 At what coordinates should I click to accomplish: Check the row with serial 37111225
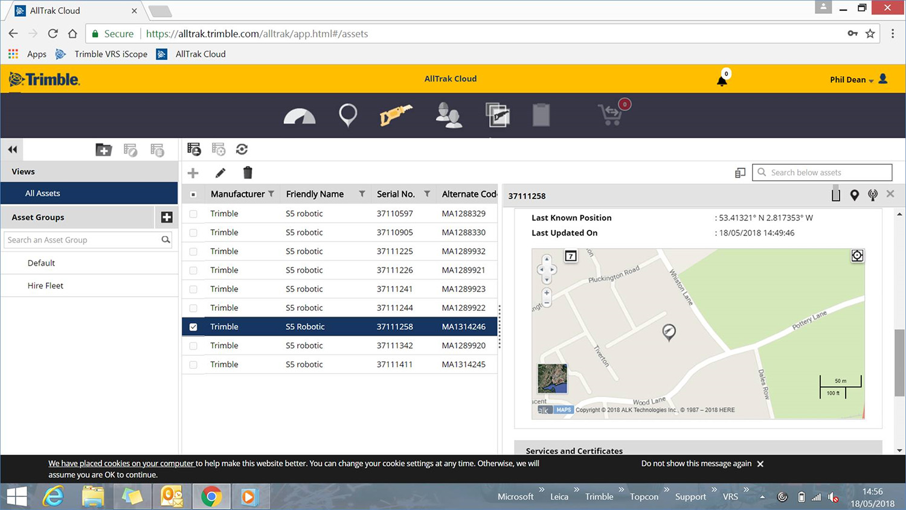point(193,251)
